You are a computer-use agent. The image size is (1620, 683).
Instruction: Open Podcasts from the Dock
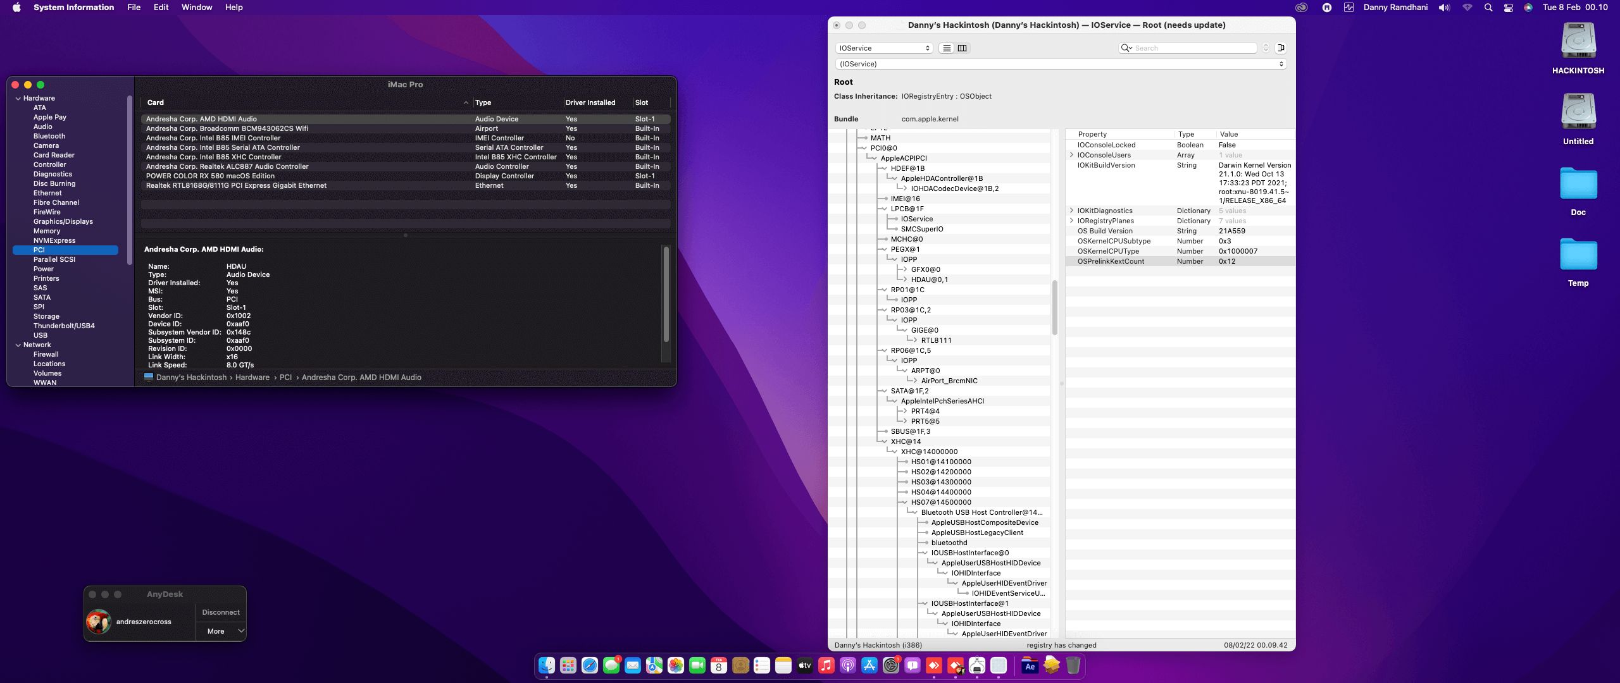(x=848, y=665)
